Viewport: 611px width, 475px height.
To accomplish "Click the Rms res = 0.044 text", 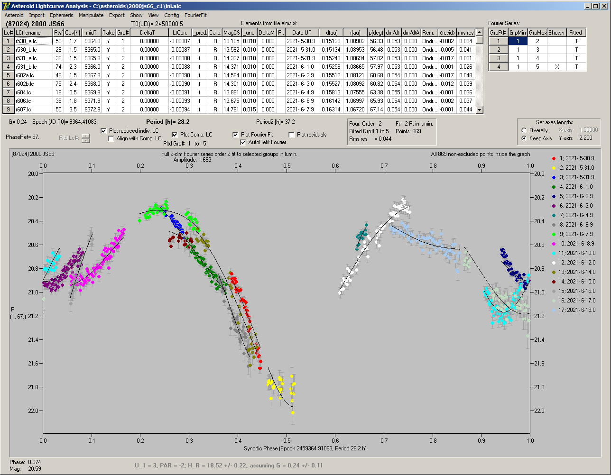I will (x=370, y=139).
